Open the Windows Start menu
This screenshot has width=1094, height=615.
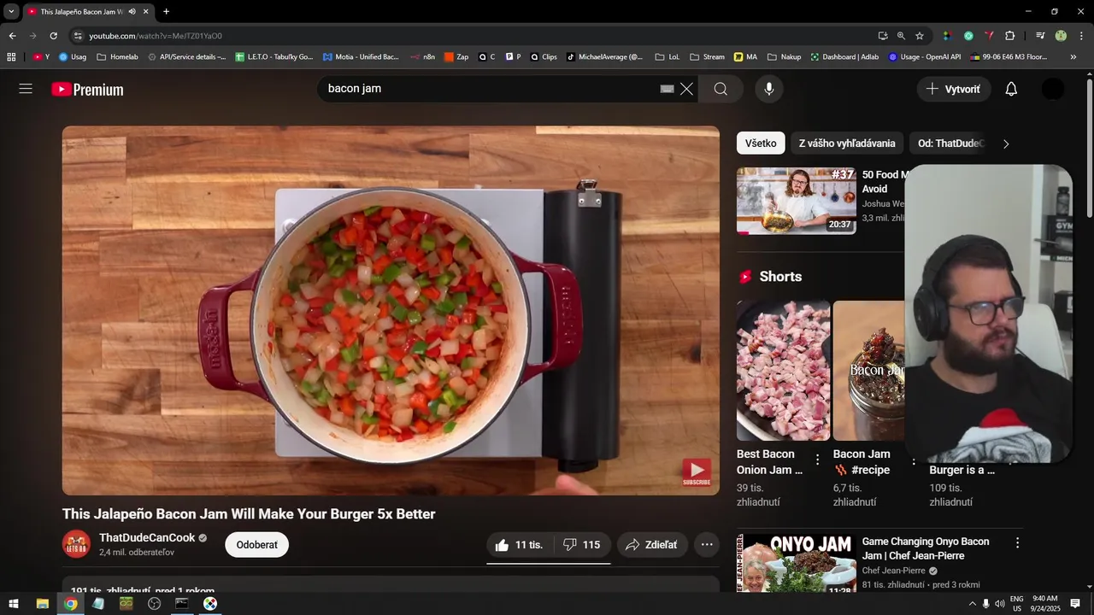[14, 604]
